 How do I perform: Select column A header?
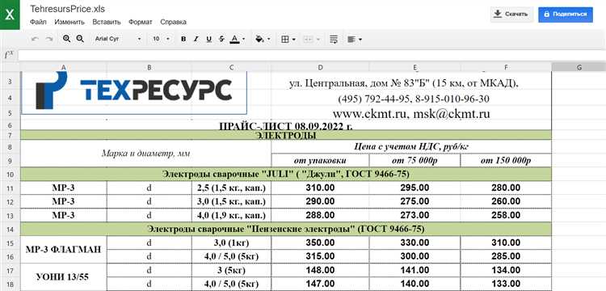coord(63,67)
